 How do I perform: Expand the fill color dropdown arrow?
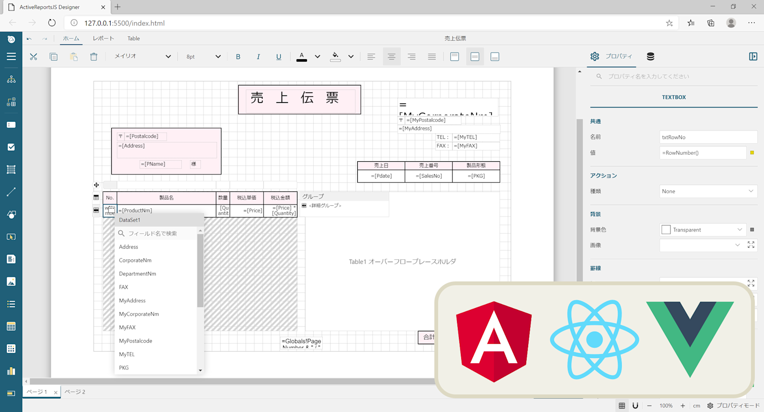351,57
